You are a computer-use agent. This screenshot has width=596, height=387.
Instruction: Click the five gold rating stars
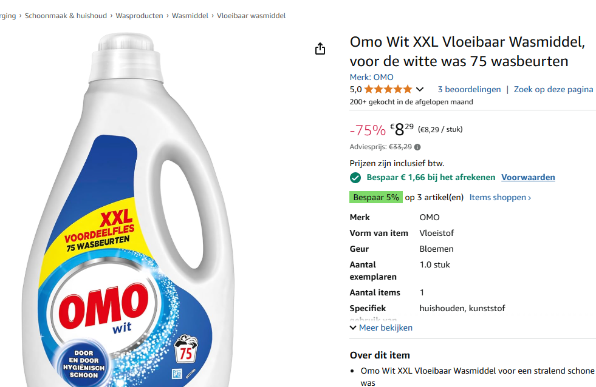pyautogui.click(x=390, y=89)
